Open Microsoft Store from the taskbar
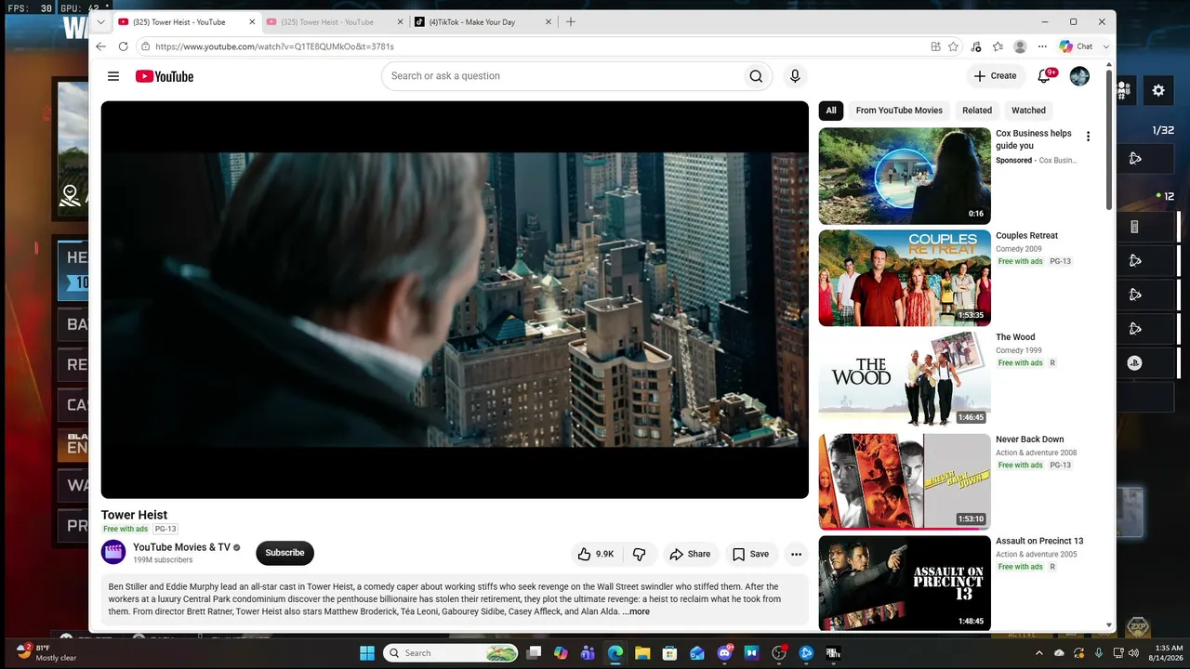 point(669,653)
